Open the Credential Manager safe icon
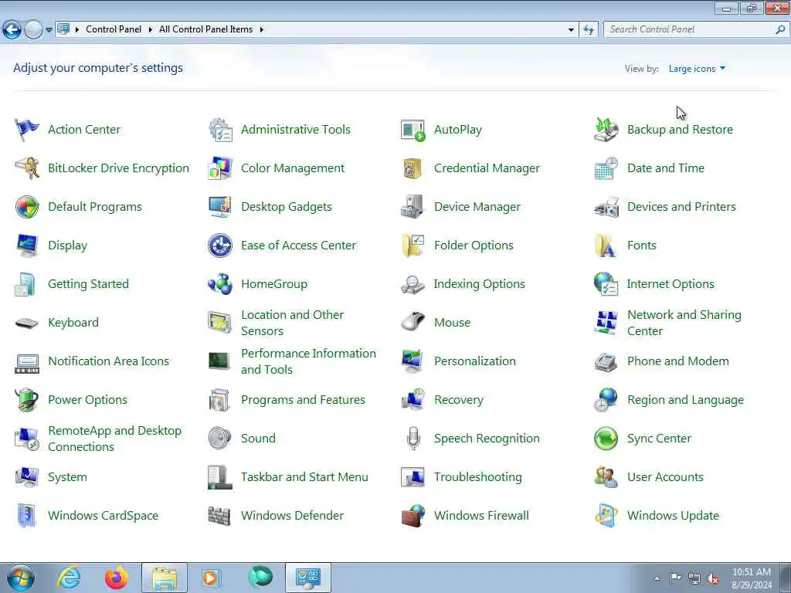Screen dimensions: 791x593 (412, 168)
